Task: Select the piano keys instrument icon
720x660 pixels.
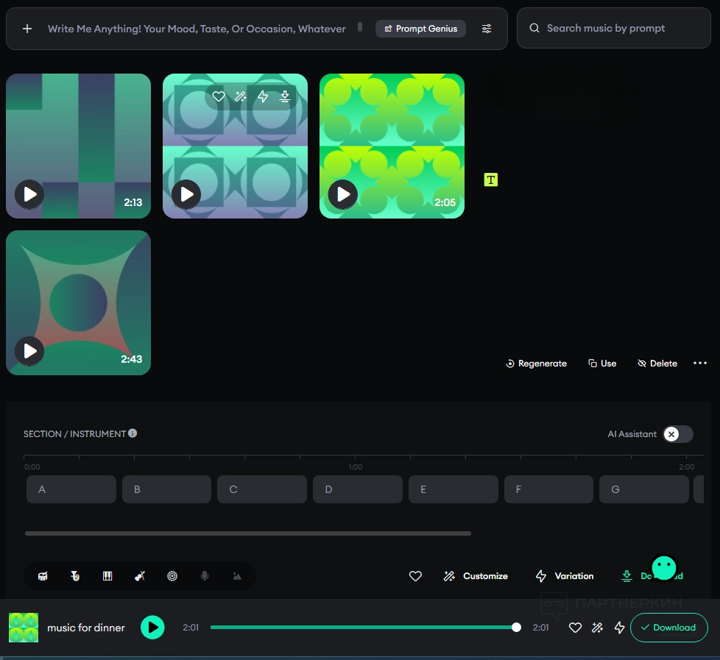Action: pos(107,576)
